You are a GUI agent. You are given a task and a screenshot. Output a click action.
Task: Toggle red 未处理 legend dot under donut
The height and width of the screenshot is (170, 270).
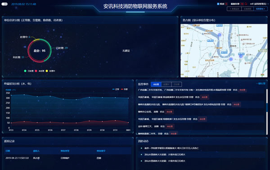(36, 71)
